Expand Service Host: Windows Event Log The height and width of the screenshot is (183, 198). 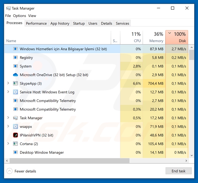[x=8, y=92]
